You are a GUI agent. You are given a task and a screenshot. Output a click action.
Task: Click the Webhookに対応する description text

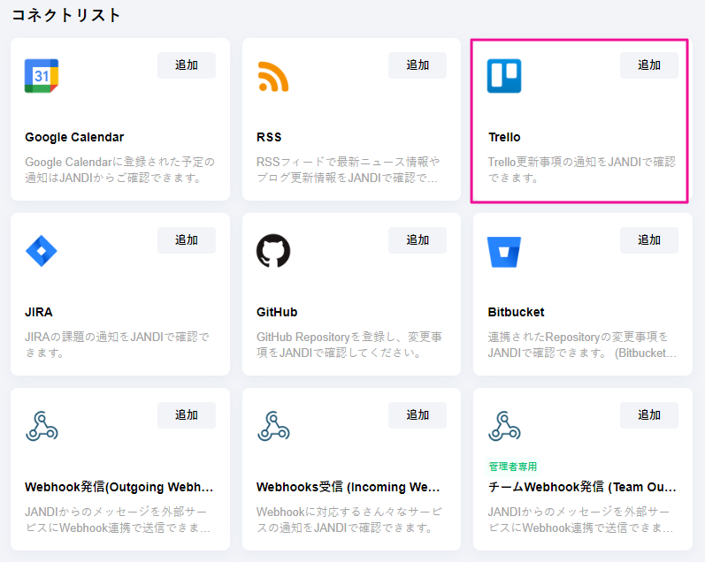tap(349, 520)
